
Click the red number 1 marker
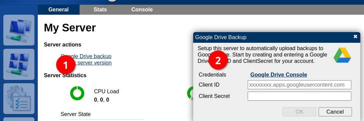click(66, 65)
